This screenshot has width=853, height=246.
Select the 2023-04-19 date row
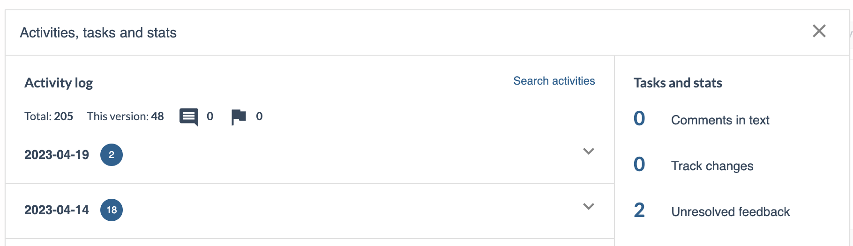tap(310, 155)
